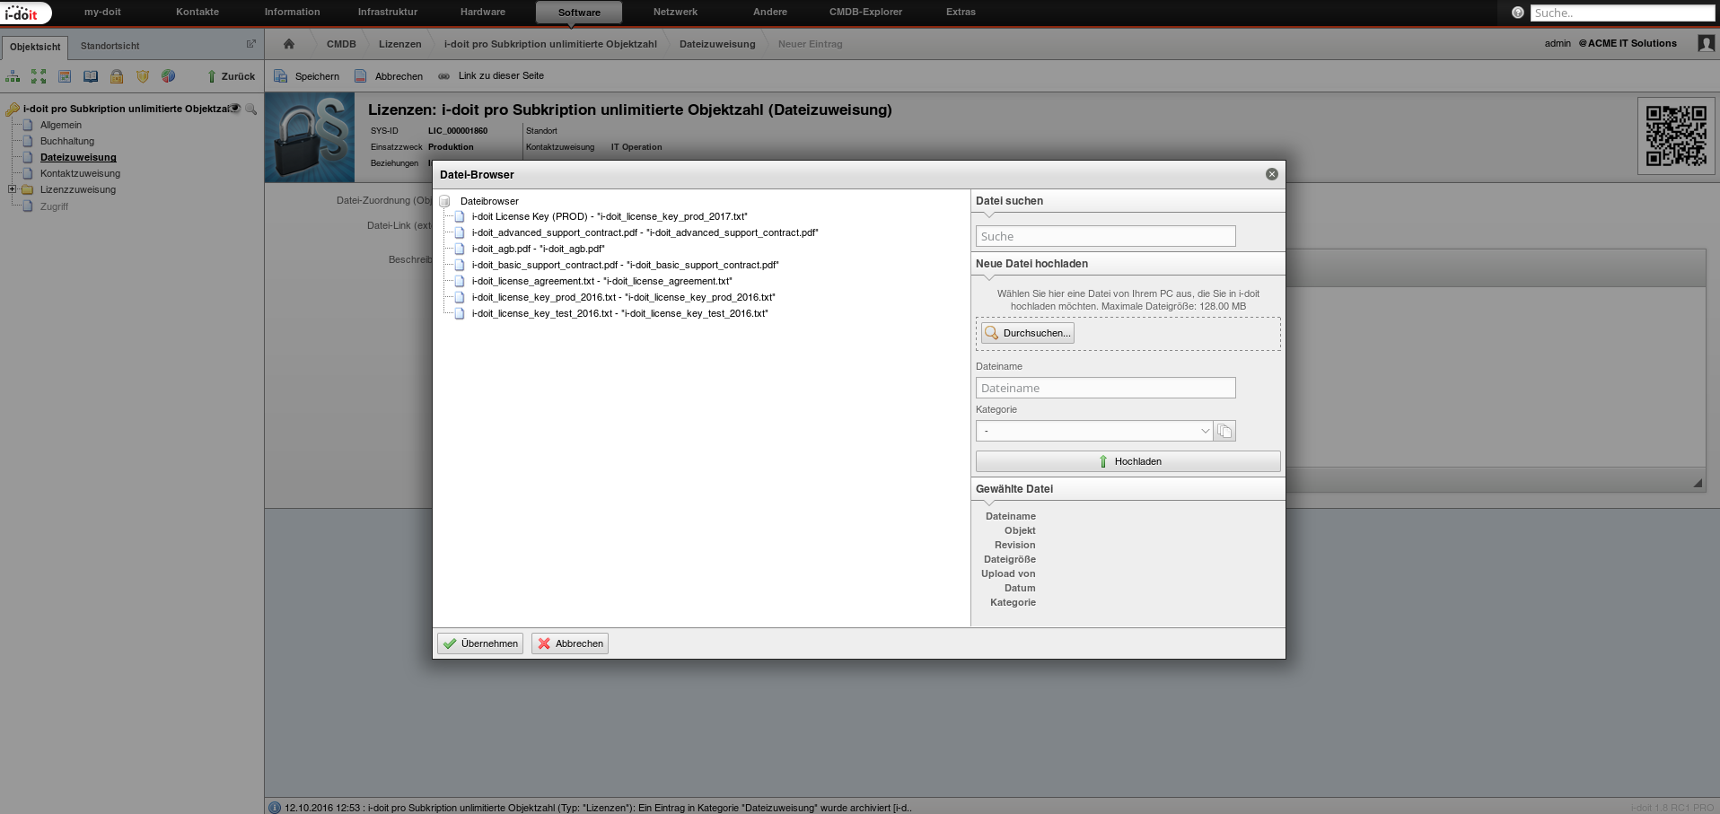
Task: Click Zurück with the green up arrow
Action: [232, 76]
